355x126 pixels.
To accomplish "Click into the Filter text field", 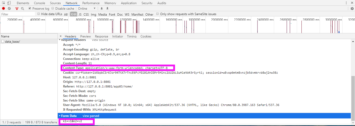I will (18, 14).
